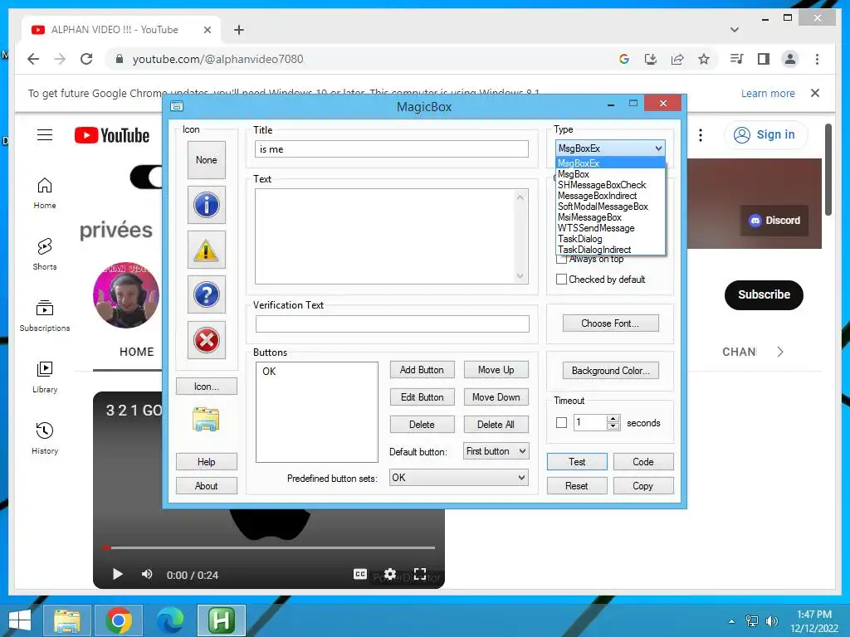Image resolution: width=850 pixels, height=637 pixels.
Task: Open Subscriptions in YouTube sidebar
Action: point(45,316)
